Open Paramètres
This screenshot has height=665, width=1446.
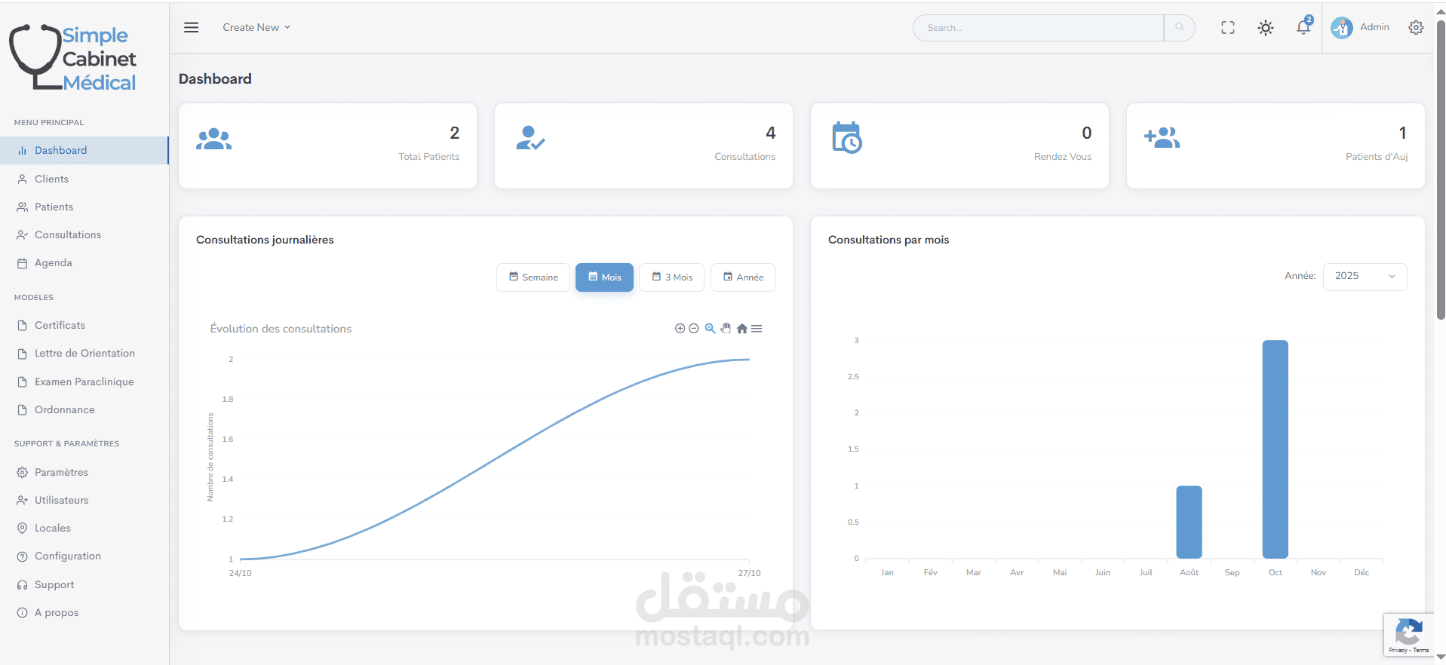(61, 472)
